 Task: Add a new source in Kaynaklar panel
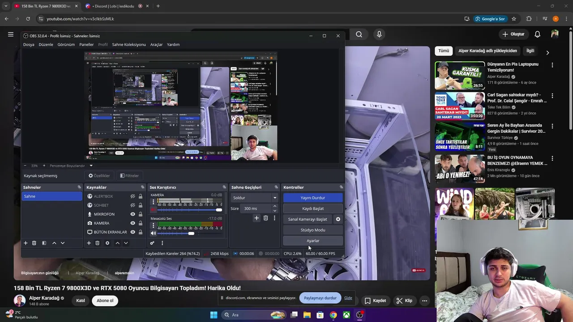pyautogui.click(x=89, y=243)
